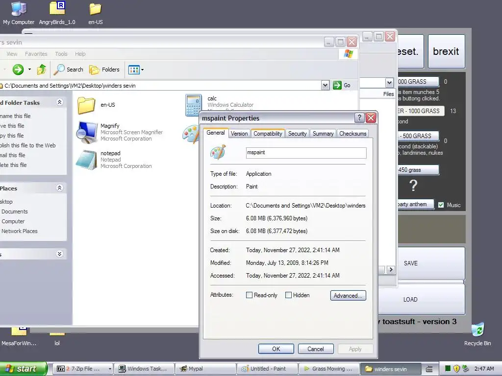The width and height of the screenshot is (502, 376).
Task: Collapse the File and Folder Tasks panel
Action: (x=59, y=102)
